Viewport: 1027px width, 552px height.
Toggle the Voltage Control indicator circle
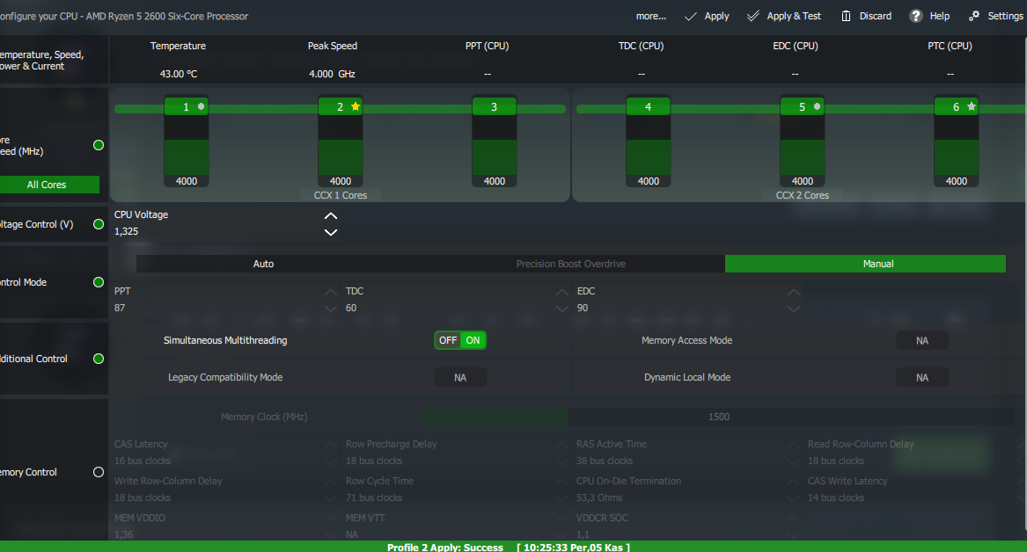(x=99, y=224)
